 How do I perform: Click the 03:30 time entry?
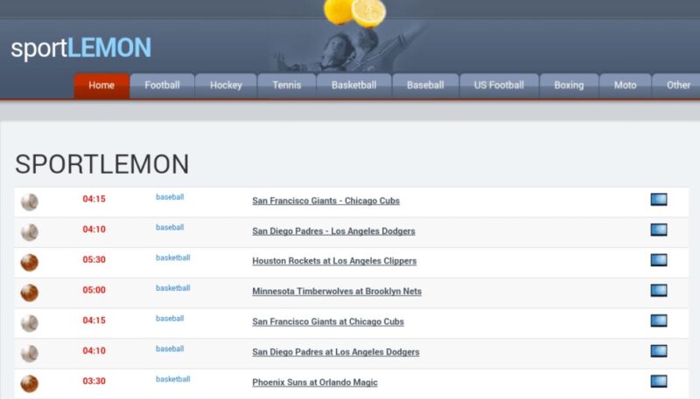click(94, 381)
